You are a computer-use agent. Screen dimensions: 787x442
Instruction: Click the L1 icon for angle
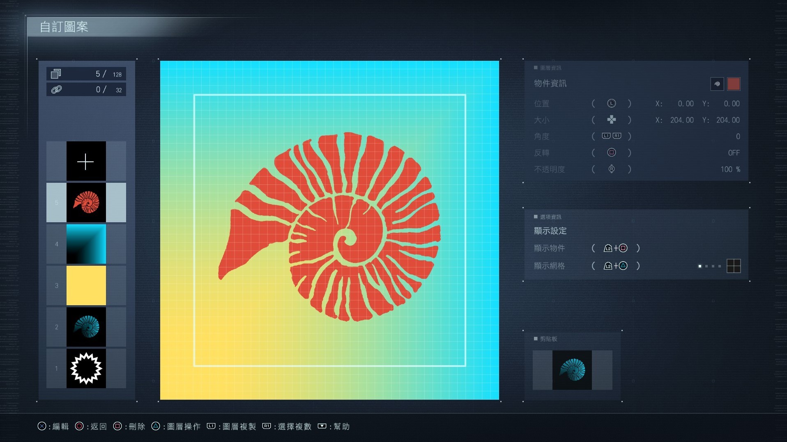click(x=606, y=136)
